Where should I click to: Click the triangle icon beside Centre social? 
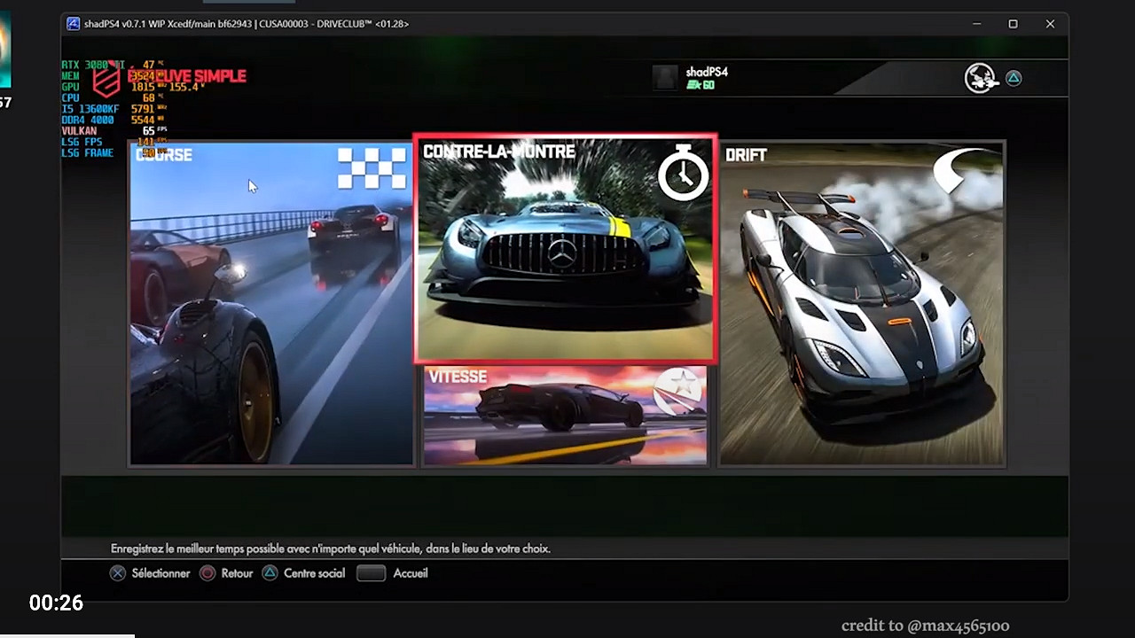270,573
